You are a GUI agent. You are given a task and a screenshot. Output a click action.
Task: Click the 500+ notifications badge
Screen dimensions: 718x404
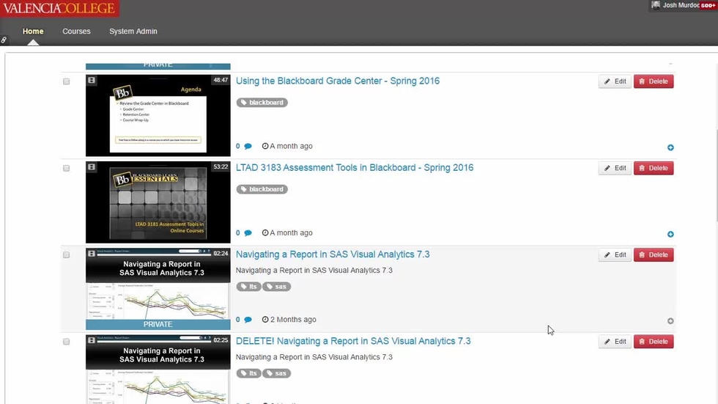click(x=708, y=5)
